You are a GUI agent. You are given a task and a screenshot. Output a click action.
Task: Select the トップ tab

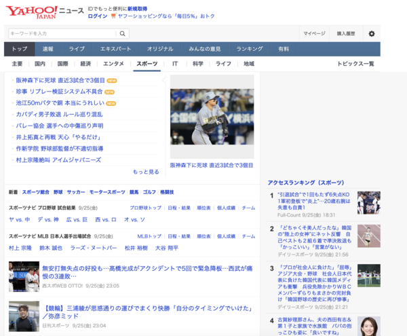20,49
